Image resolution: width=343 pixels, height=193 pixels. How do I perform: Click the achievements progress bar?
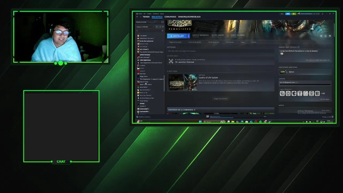pyautogui.click(x=305, y=84)
